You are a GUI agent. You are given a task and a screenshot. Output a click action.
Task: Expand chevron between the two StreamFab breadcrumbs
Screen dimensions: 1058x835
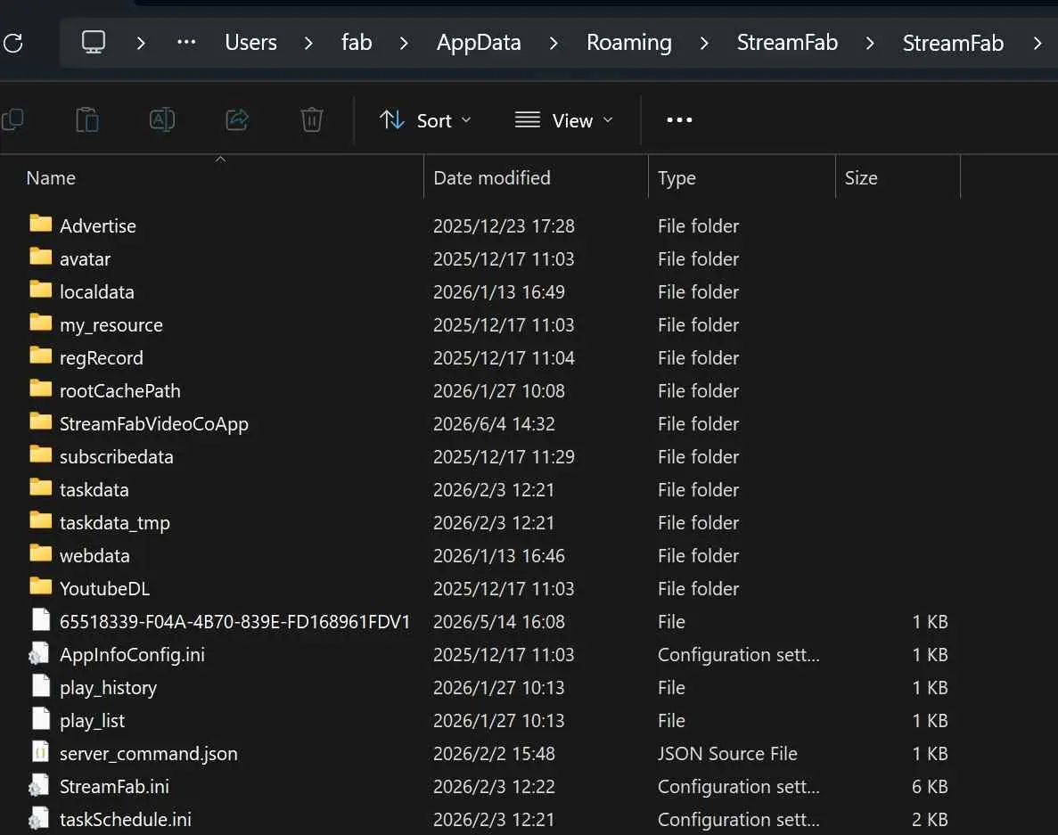pyautogui.click(x=870, y=43)
